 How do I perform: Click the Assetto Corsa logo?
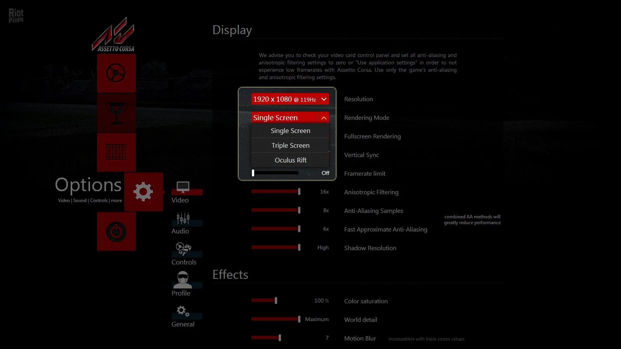(113, 35)
